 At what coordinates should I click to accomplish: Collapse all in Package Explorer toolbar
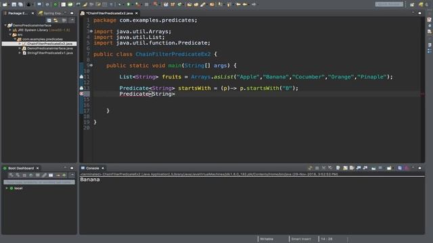(49, 20)
